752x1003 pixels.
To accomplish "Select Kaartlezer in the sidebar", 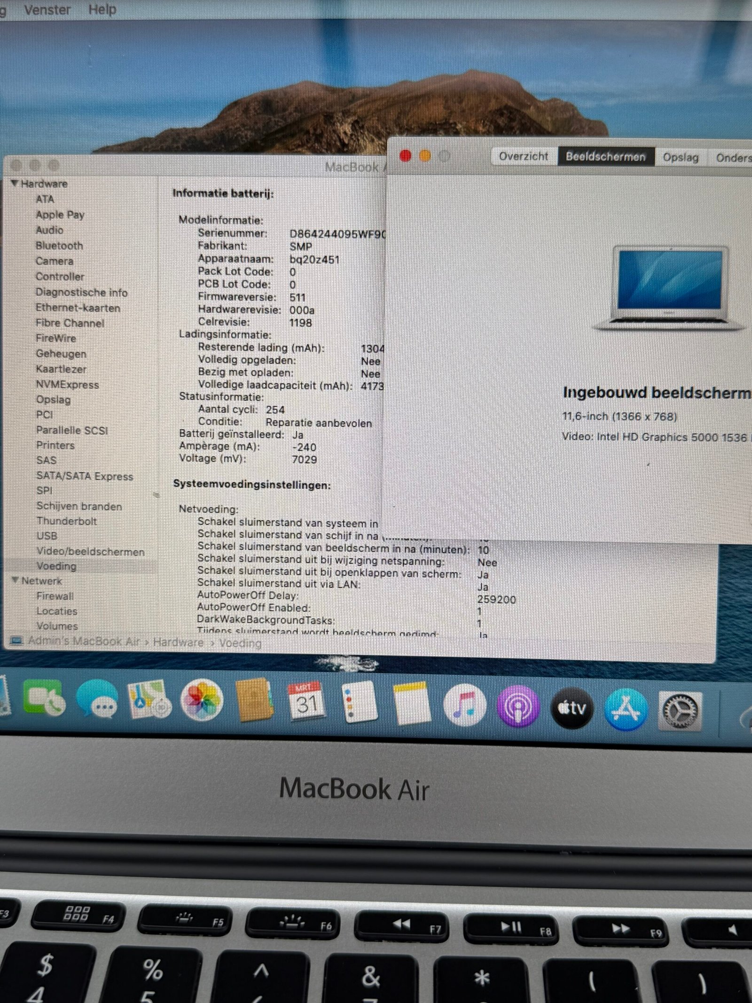I will pos(61,369).
